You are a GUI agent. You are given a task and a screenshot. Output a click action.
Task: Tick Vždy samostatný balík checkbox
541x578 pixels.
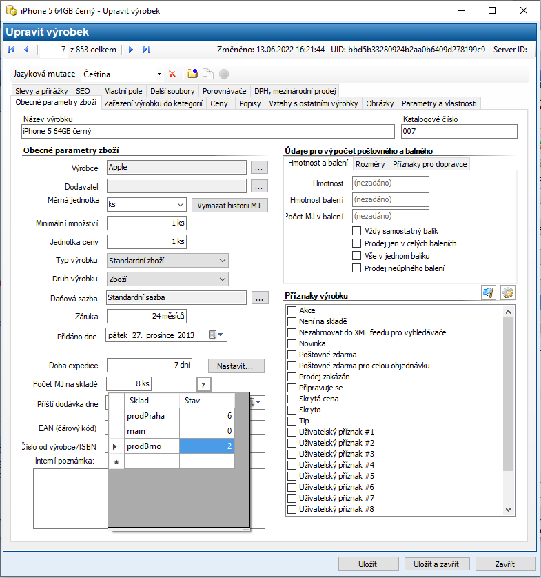357,231
